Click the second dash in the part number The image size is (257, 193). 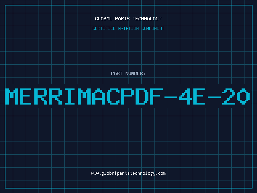pos(214,97)
